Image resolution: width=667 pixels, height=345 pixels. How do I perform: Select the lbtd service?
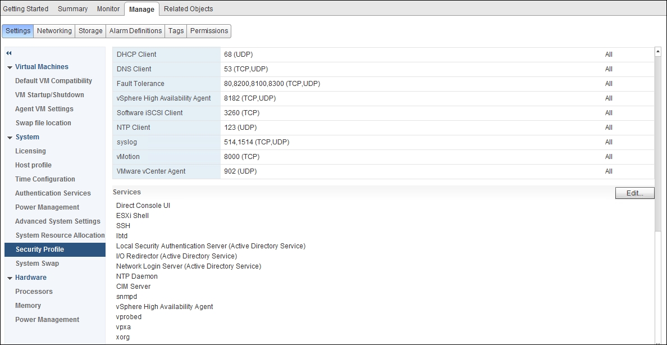[122, 235]
